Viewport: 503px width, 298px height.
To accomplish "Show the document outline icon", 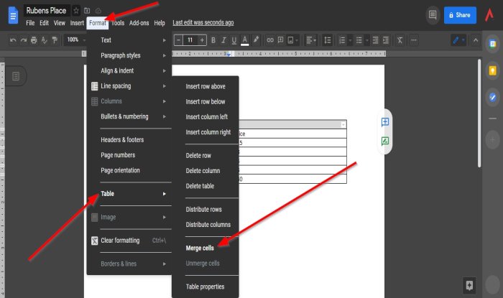I will click(x=16, y=76).
